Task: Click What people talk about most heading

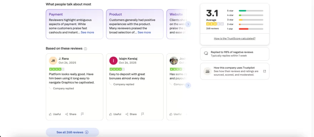Action: [x=69, y=4]
